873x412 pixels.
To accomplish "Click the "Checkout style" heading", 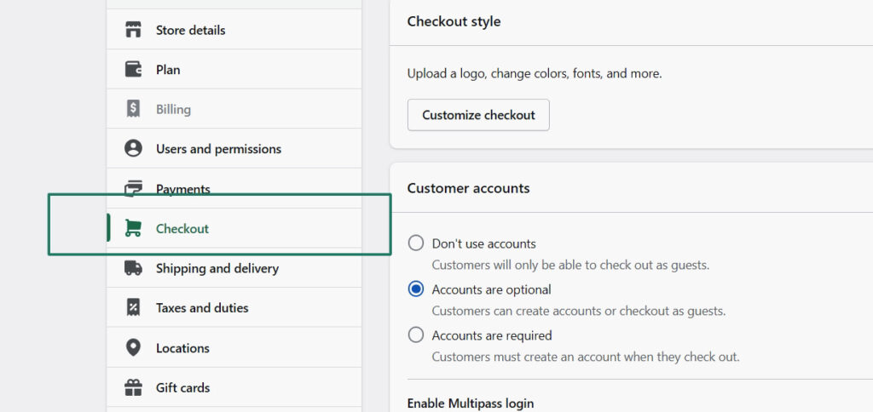I will (454, 21).
